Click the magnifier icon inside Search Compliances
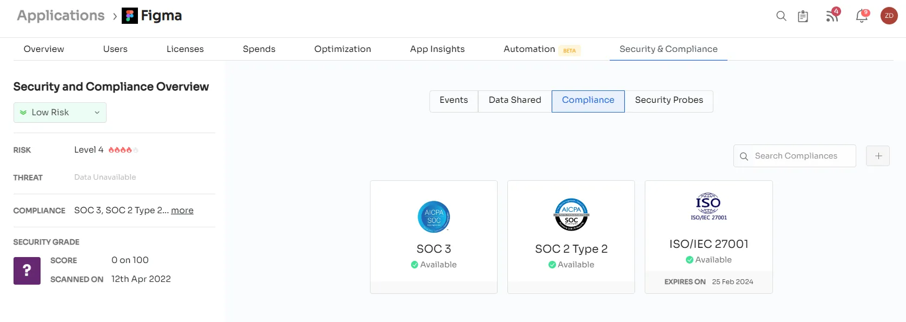The width and height of the screenshot is (906, 322). (744, 156)
